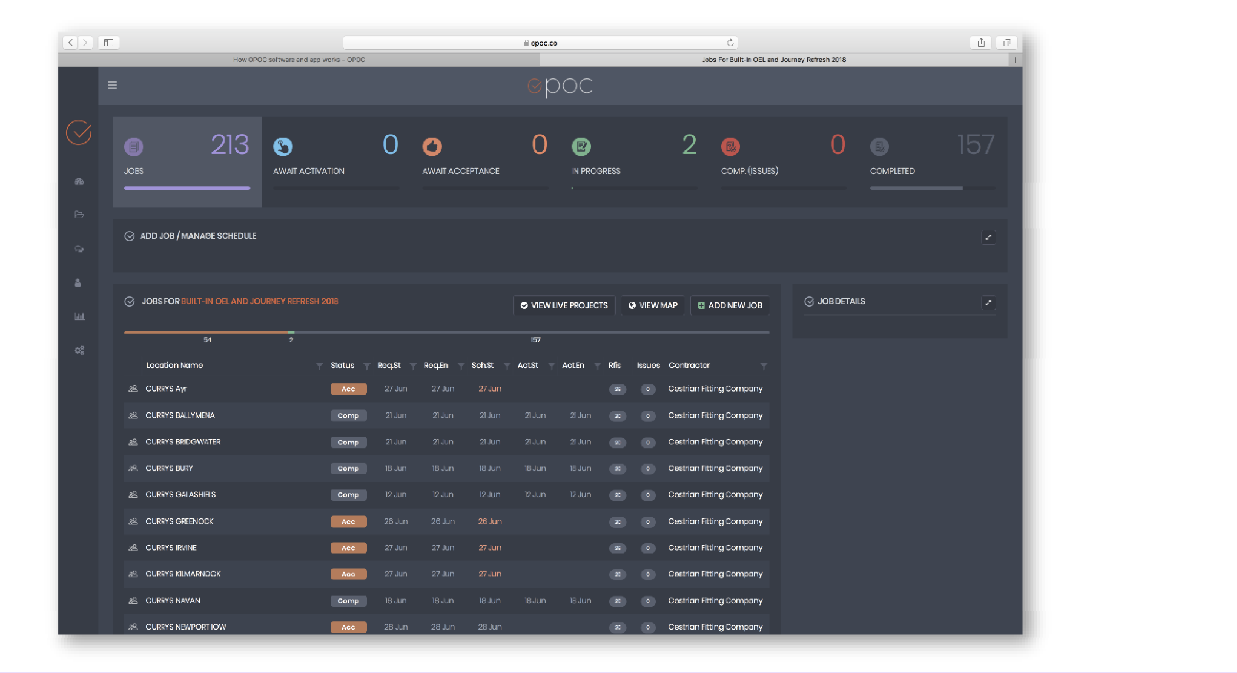The height and width of the screenshot is (673, 1237).
Task: Click the green In Progress icon
Action: [x=581, y=147]
